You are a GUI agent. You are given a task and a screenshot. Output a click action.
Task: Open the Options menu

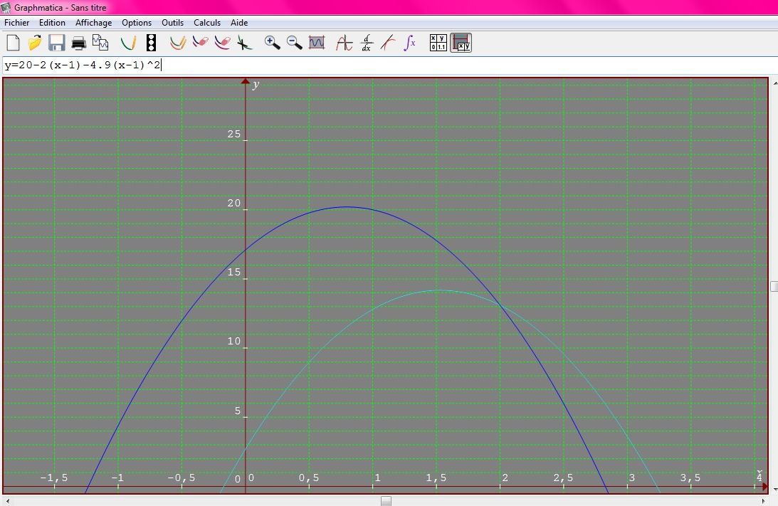(x=137, y=23)
